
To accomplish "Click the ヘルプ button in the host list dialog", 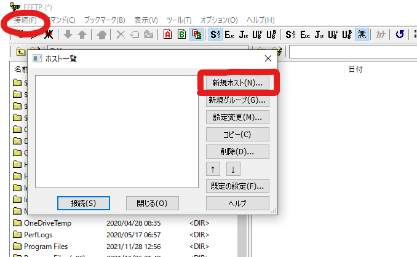I will [x=237, y=204].
